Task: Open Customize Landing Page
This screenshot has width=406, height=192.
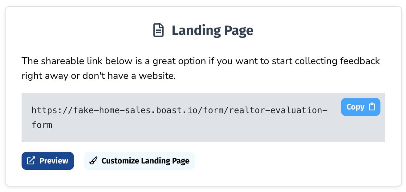Action: (x=139, y=161)
